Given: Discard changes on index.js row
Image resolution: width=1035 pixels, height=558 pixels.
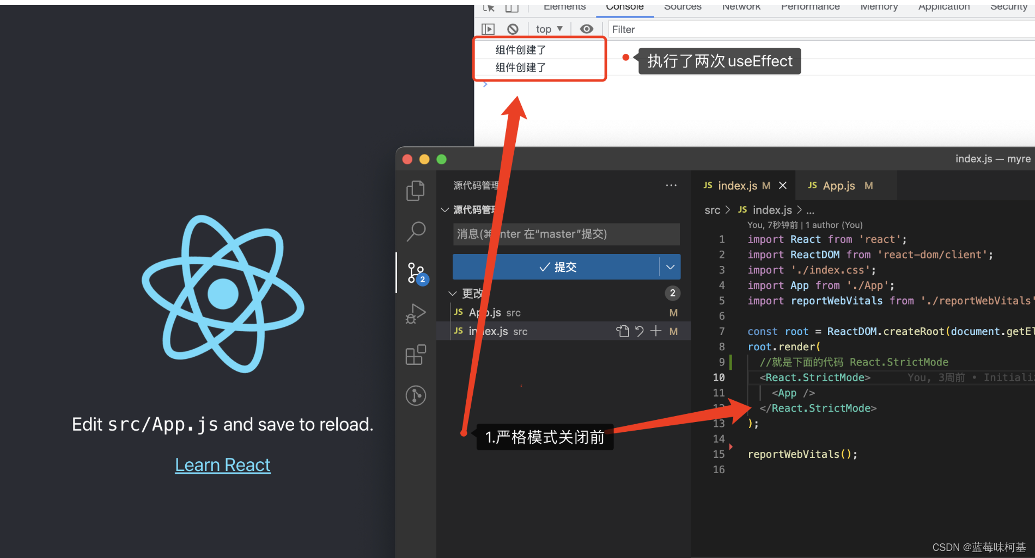Looking at the screenshot, I should (x=640, y=331).
